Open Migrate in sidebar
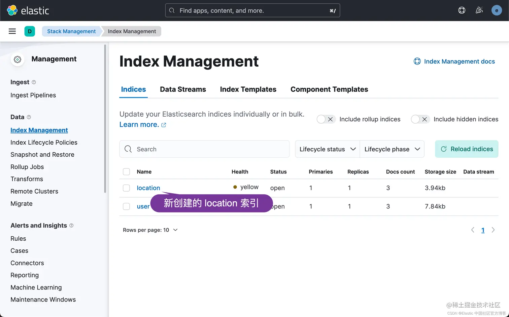Screen dimensions: 509x317 pyautogui.click(x=22, y=203)
